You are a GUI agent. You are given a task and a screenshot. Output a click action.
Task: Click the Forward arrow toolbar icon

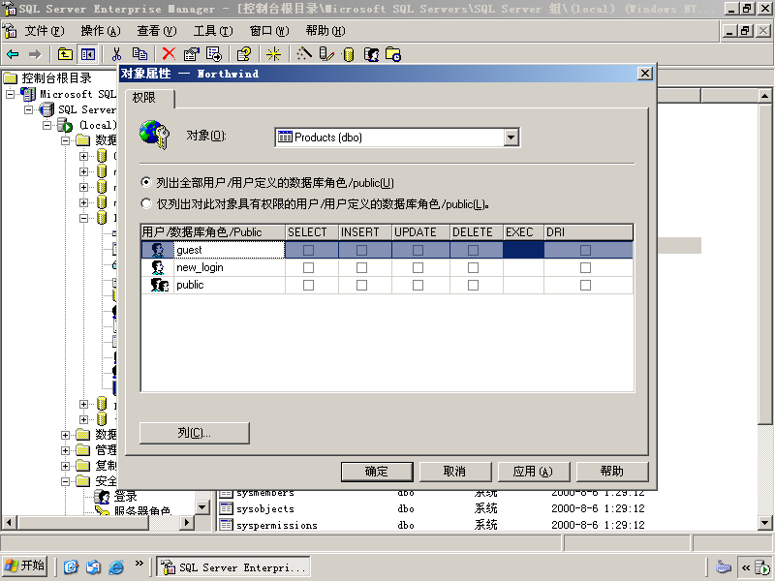pyautogui.click(x=35, y=54)
